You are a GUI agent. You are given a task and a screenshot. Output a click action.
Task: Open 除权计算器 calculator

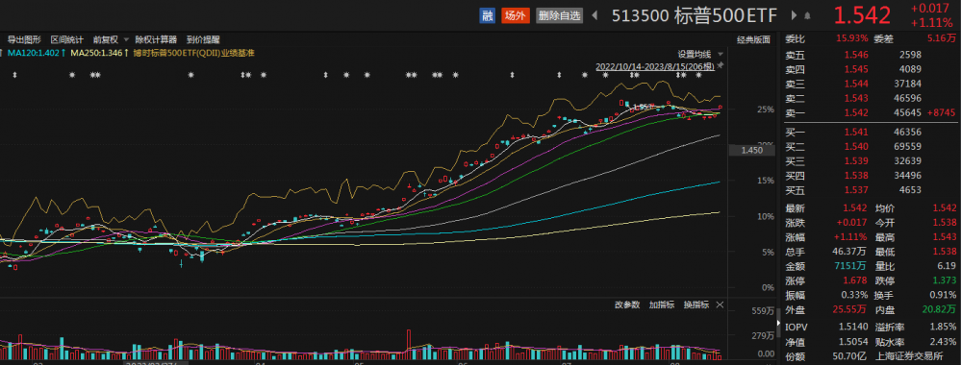(156, 39)
